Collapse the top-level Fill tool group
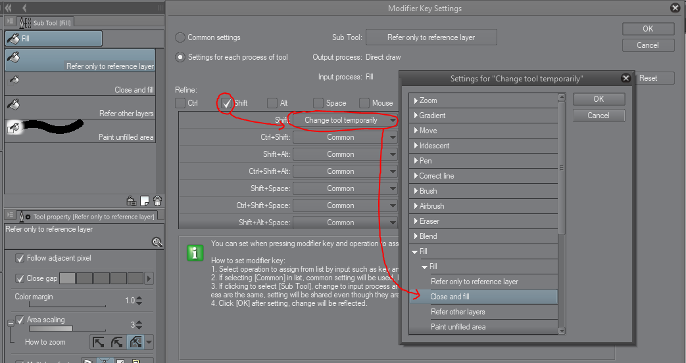Image resolution: width=686 pixels, height=363 pixels. point(416,251)
